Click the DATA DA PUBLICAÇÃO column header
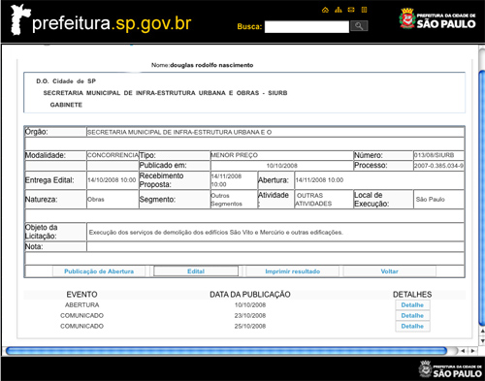Viewport: 485px width, 381px height. [x=250, y=295]
